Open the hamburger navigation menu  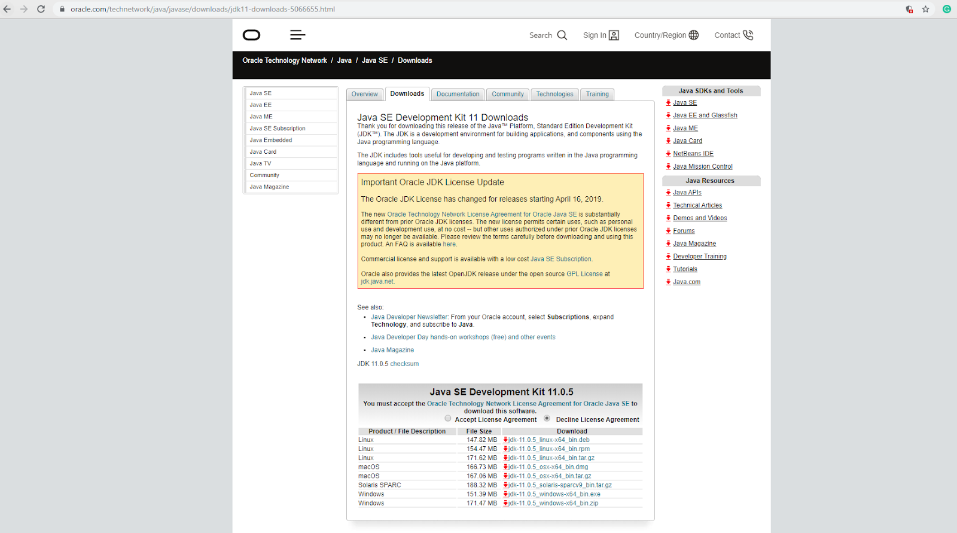click(x=297, y=35)
